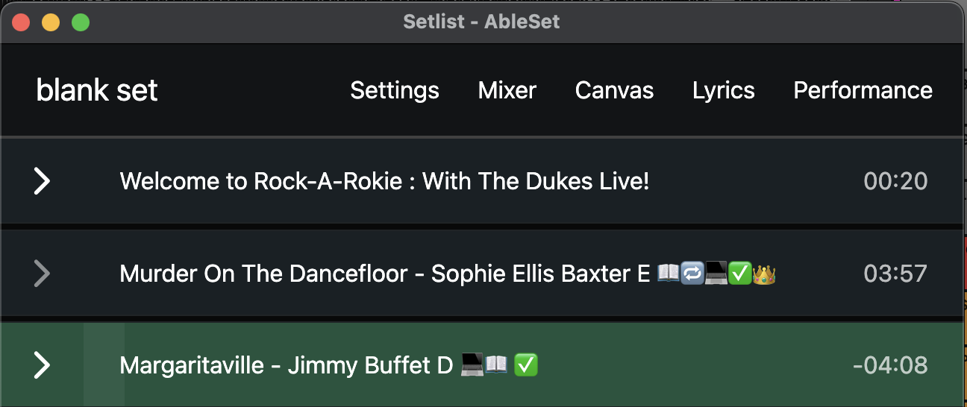Click the open book emoji on Murder On The Dancefloor
Screen dimensions: 967x407
click(x=669, y=274)
